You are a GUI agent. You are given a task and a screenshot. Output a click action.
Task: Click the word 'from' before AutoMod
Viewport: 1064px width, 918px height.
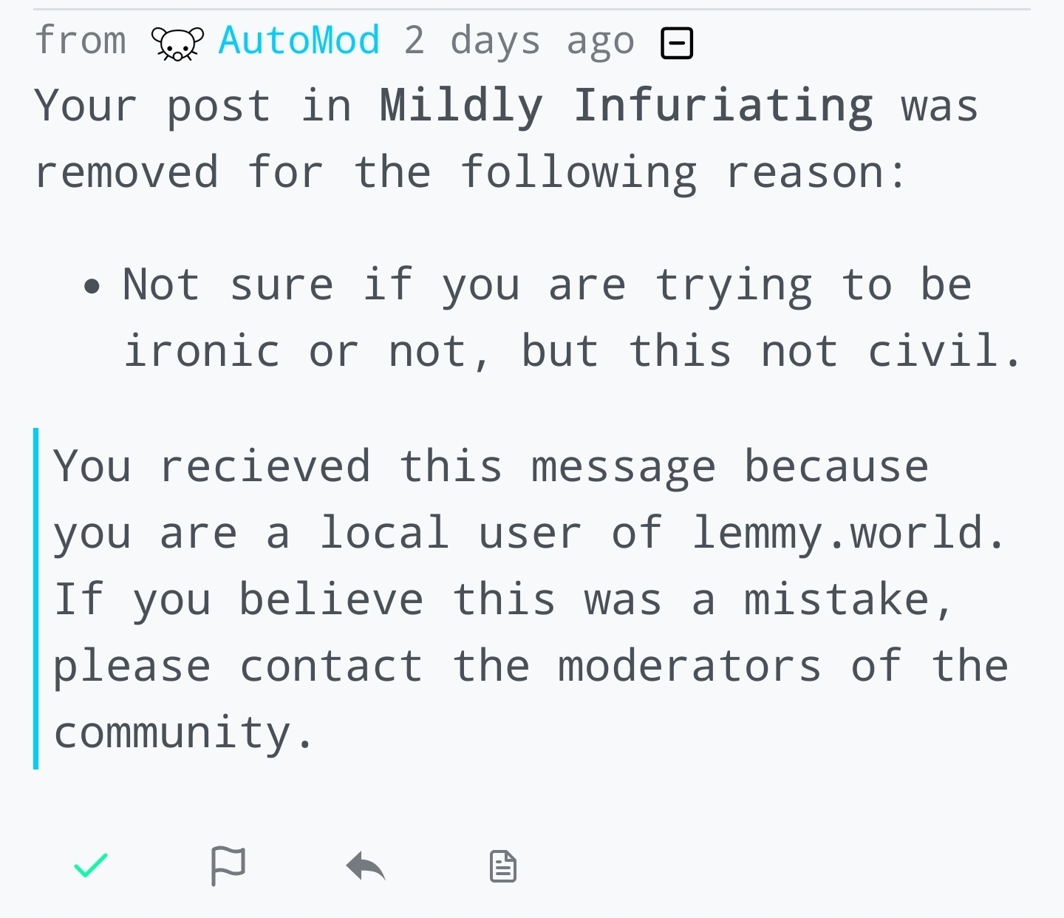81,40
